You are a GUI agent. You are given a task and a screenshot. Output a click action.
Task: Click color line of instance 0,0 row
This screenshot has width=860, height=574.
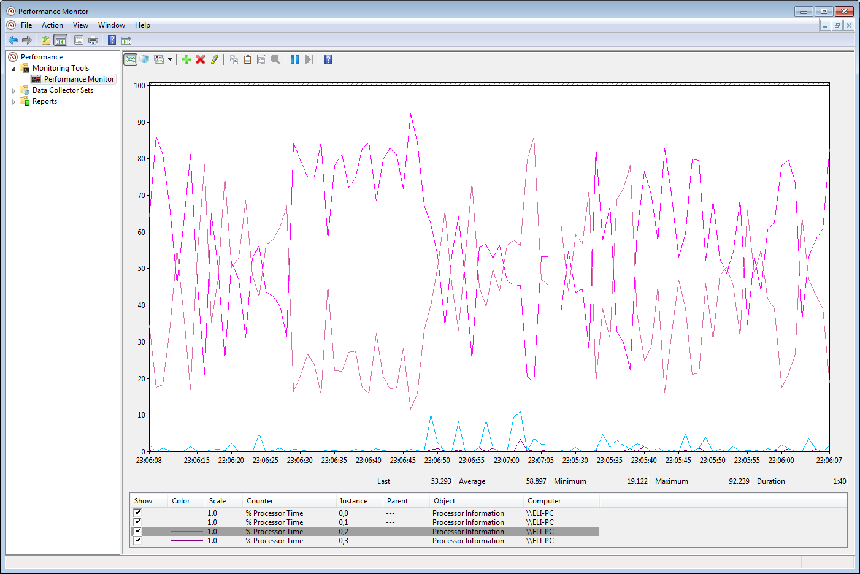click(186, 513)
